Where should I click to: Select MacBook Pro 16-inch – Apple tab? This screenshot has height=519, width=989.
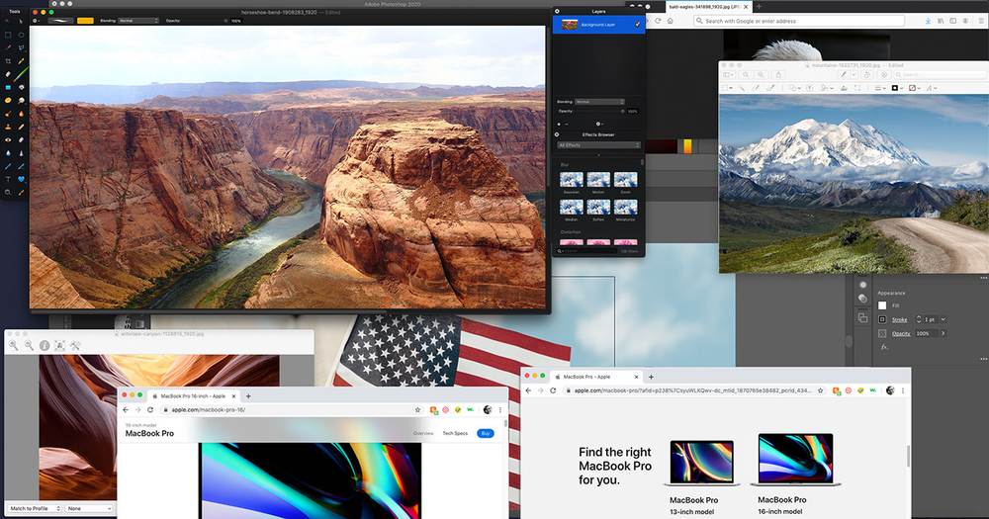(x=194, y=396)
